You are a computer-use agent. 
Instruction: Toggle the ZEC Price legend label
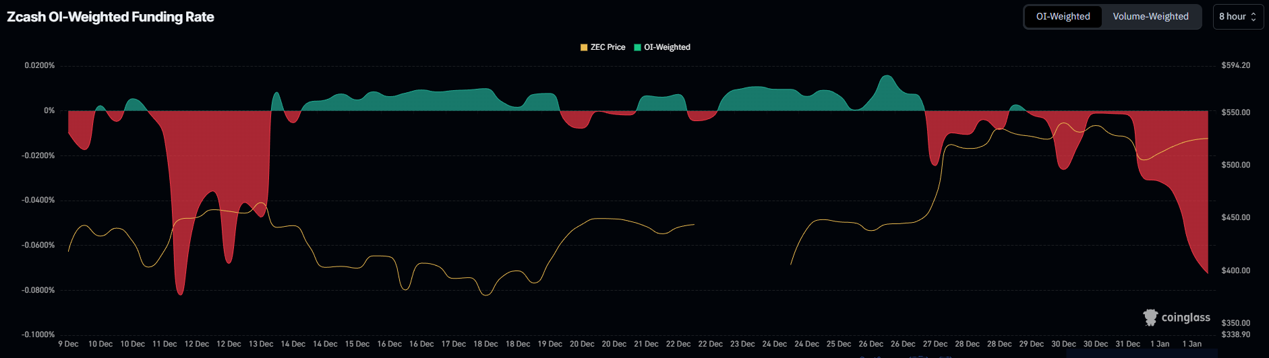click(608, 47)
